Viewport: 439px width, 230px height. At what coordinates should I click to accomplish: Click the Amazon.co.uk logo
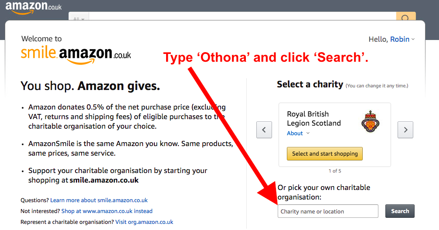point(34,7)
